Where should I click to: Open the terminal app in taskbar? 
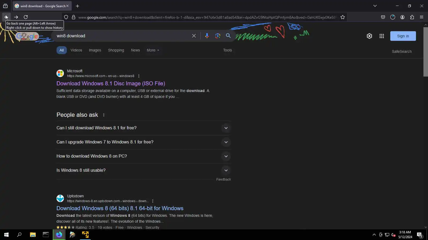[x=46, y=235]
